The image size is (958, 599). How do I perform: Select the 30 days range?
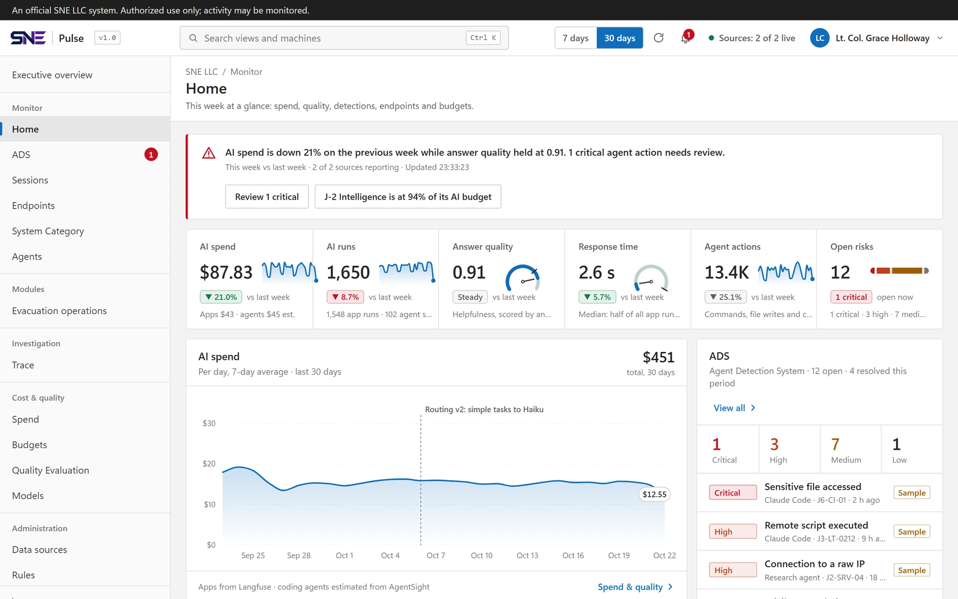pyautogui.click(x=620, y=38)
